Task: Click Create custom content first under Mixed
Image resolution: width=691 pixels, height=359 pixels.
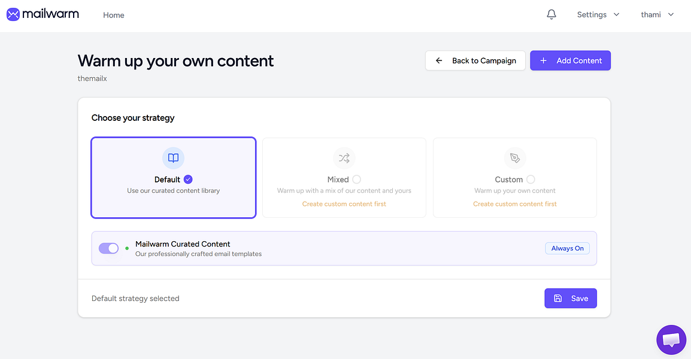Action: [344, 204]
